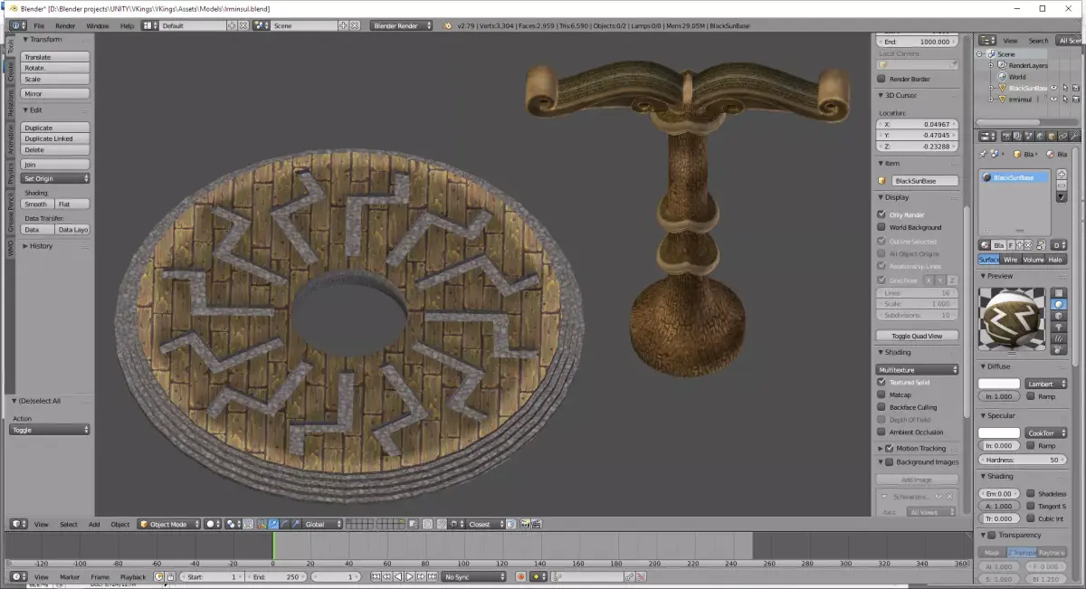Image resolution: width=1086 pixels, height=589 pixels.
Task: Click the Toggle Quad View button
Action: 917,336
